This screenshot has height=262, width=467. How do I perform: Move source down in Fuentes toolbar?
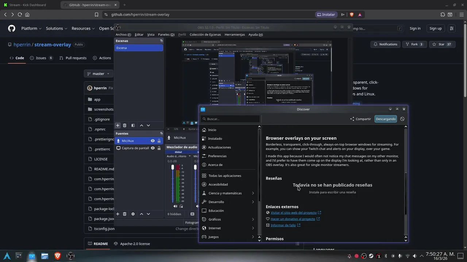(x=148, y=214)
